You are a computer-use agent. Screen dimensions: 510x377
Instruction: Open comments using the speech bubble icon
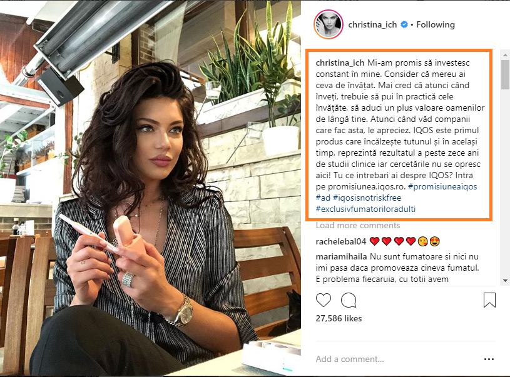[349, 300]
